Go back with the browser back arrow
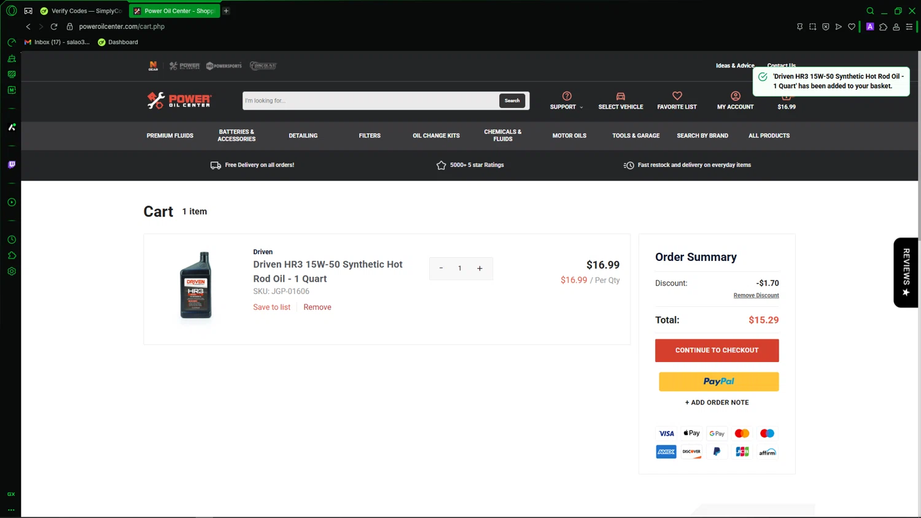This screenshot has width=921, height=518. click(x=28, y=26)
